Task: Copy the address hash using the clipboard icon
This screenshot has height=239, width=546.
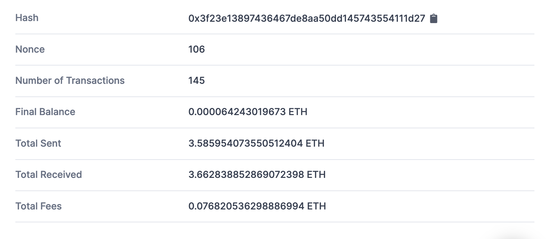Action: [434, 19]
